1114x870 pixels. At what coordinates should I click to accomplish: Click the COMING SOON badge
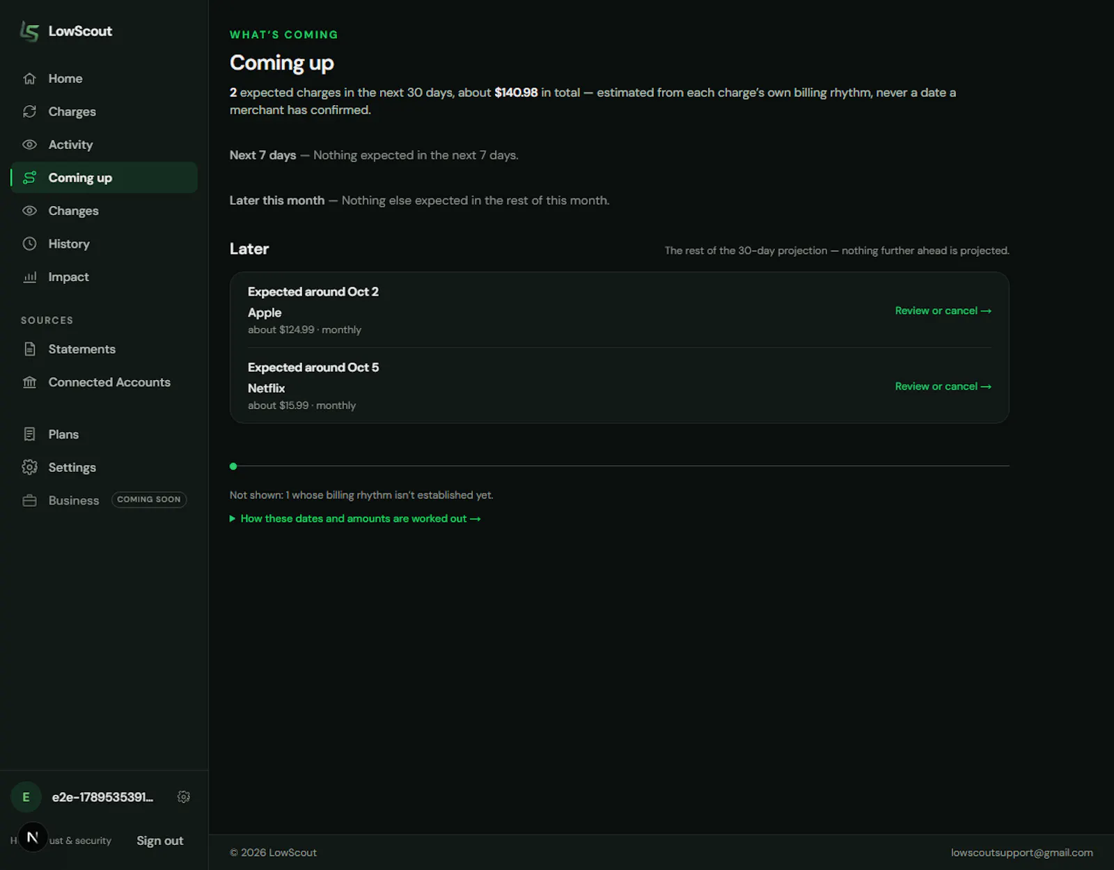point(149,500)
